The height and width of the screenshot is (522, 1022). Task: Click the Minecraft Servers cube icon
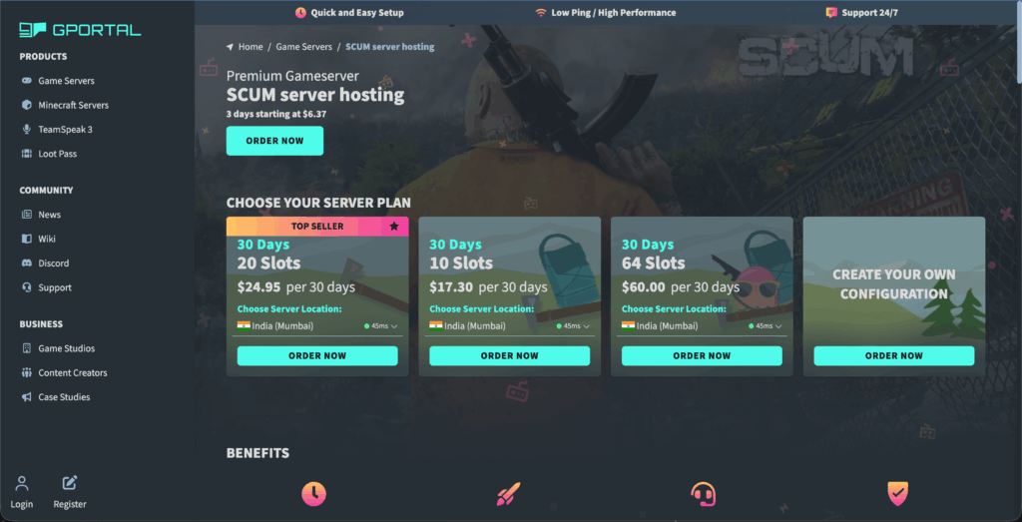26,105
